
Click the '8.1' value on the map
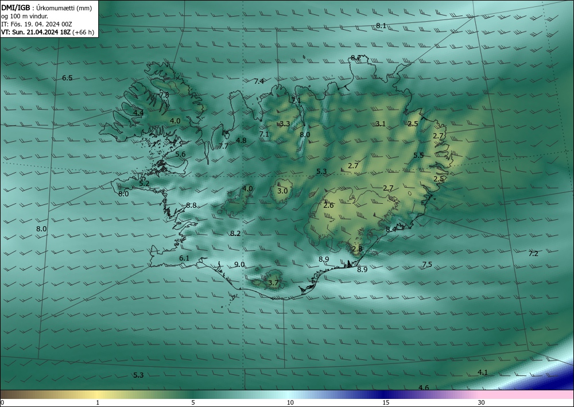click(x=381, y=26)
